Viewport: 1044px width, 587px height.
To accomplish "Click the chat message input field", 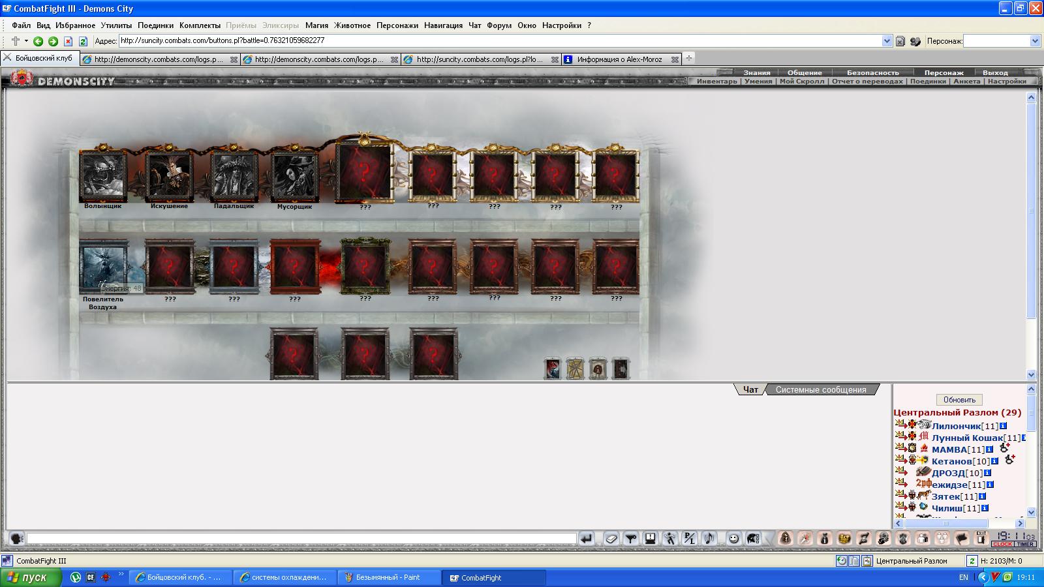I will (301, 539).
